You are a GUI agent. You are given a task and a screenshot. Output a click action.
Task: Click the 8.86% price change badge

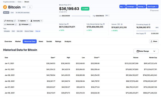85,9
